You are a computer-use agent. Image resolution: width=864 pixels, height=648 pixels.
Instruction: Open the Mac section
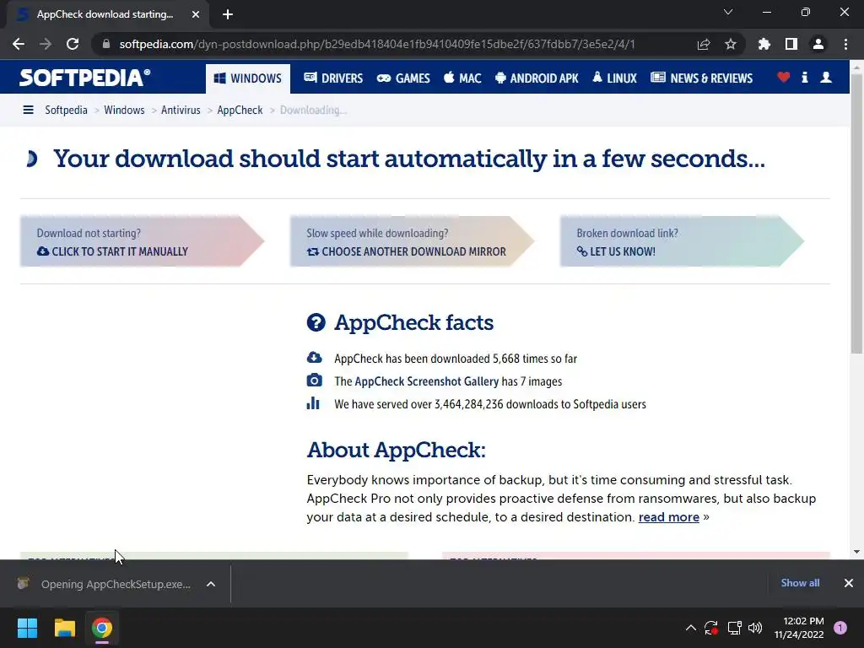(462, 78)
